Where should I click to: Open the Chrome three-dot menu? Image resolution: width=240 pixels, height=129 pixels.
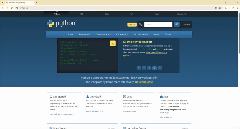(x=237, y=8)
